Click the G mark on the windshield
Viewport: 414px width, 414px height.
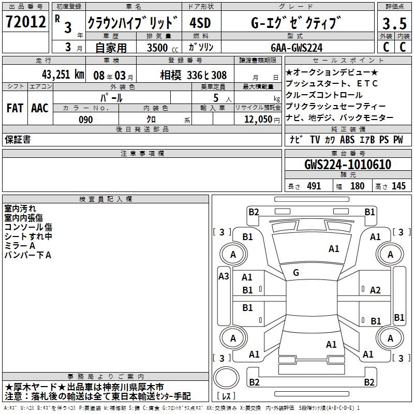[x=296, y=273]
